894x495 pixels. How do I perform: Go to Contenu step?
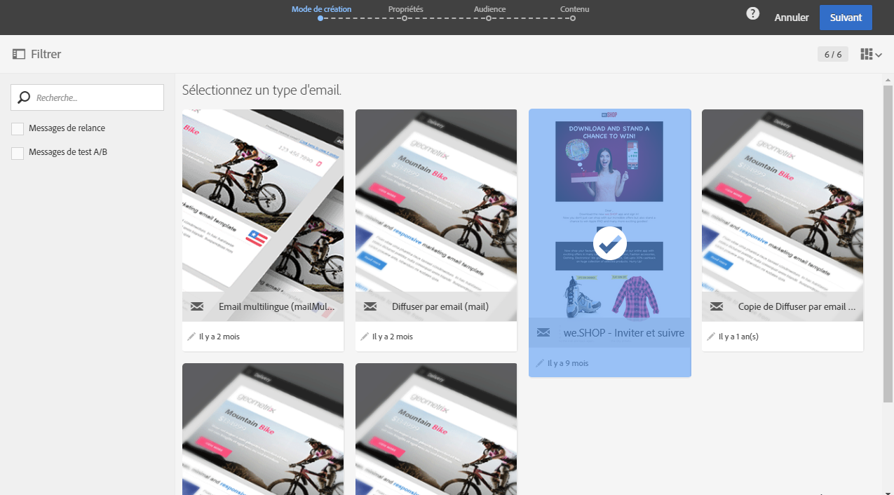574,9
